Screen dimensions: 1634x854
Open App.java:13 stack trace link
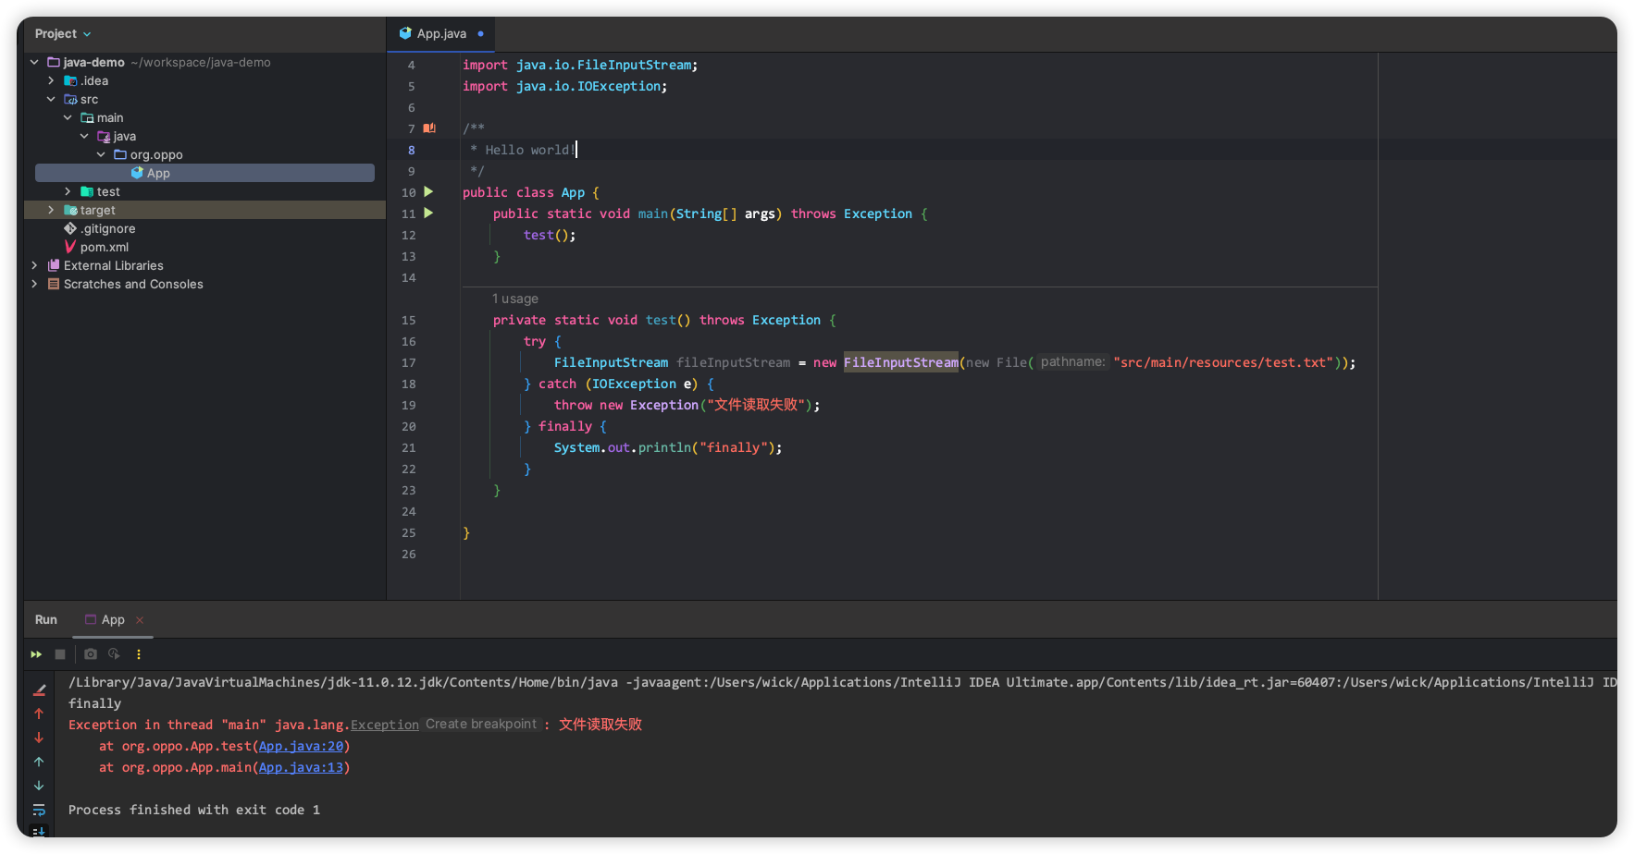301,767
